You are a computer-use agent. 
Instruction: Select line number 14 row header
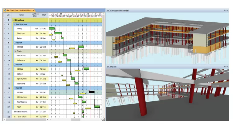pyautogui.click(x=8, y=79)
